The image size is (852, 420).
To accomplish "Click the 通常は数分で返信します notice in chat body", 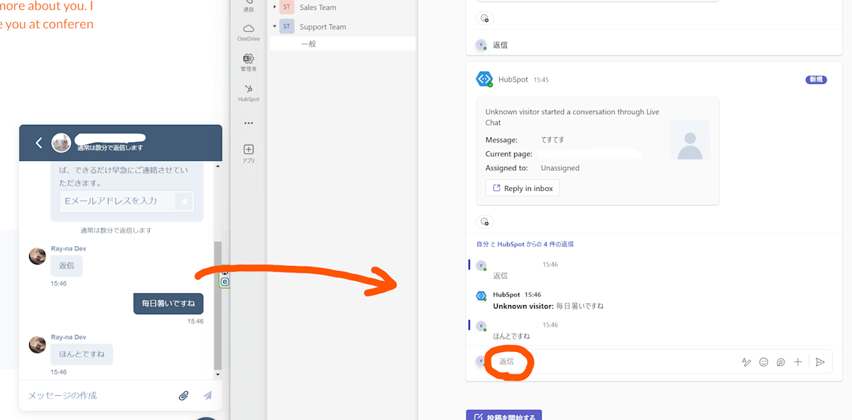I will [x=116, y=231].
